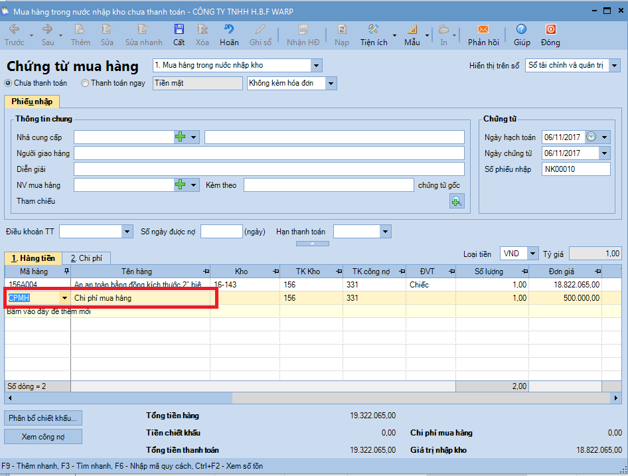
Task: Click the Xem công nợ button
Action: pyautogui.click(x=43, y=437)
